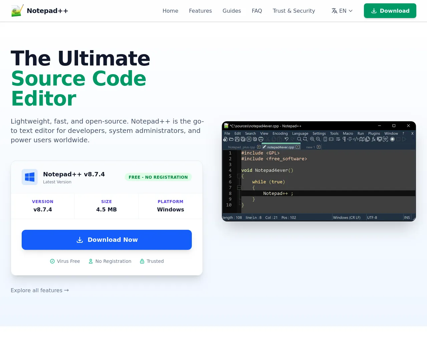Click the Zoom In icon in the toolbar
Image resolution: width=427 pixels, height=342 pixels.
point(312,139)
